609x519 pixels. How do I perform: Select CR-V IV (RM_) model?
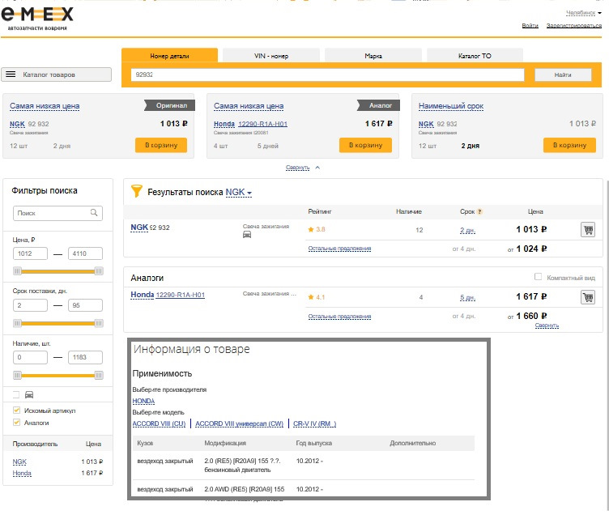314,423
